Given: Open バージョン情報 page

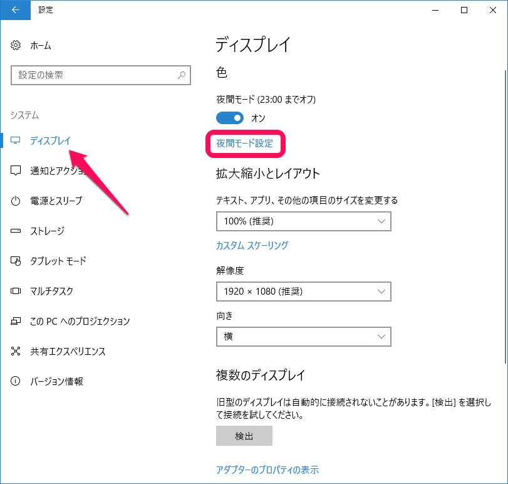Looking at the screenshot, I should 56,381.
